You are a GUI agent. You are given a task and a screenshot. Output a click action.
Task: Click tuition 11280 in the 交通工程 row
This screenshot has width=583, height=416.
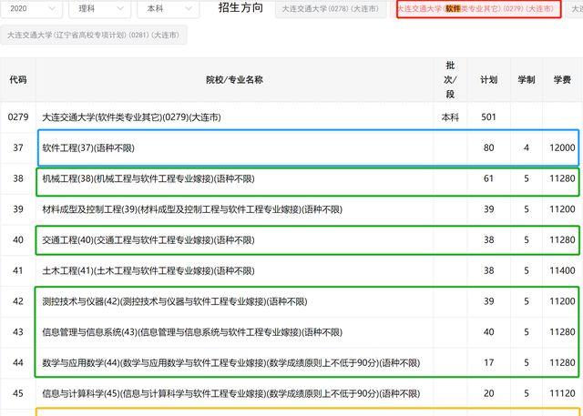tap(562, 240)
